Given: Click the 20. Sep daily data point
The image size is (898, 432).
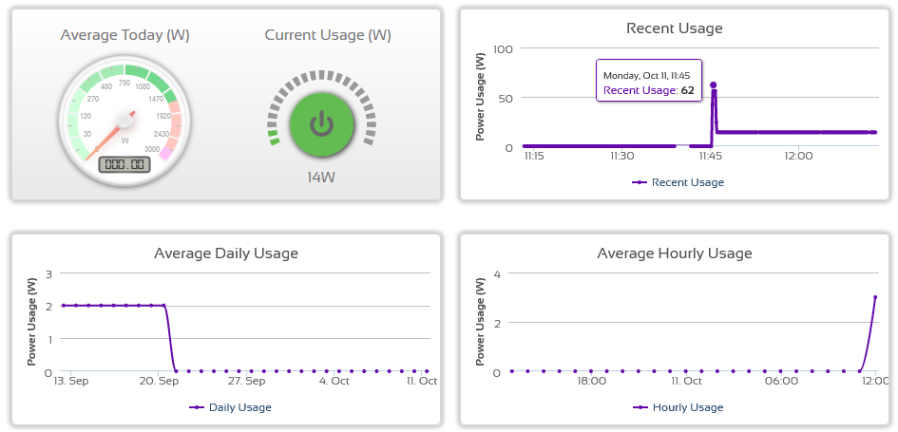Looking at the screenshot, I should pos(163,306).
